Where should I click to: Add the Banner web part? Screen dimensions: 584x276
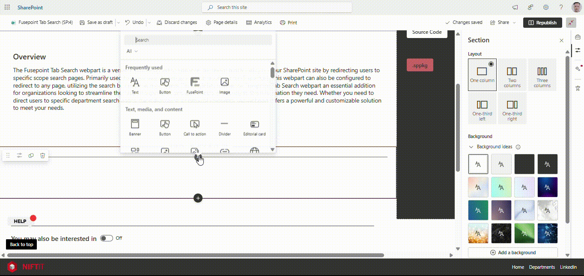pos(135,127)
